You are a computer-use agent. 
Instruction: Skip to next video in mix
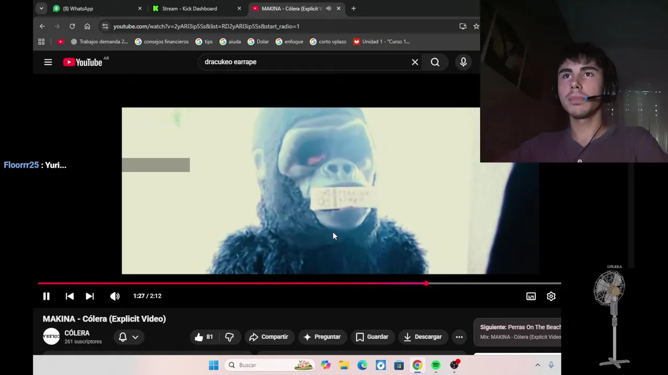point(90,296)
